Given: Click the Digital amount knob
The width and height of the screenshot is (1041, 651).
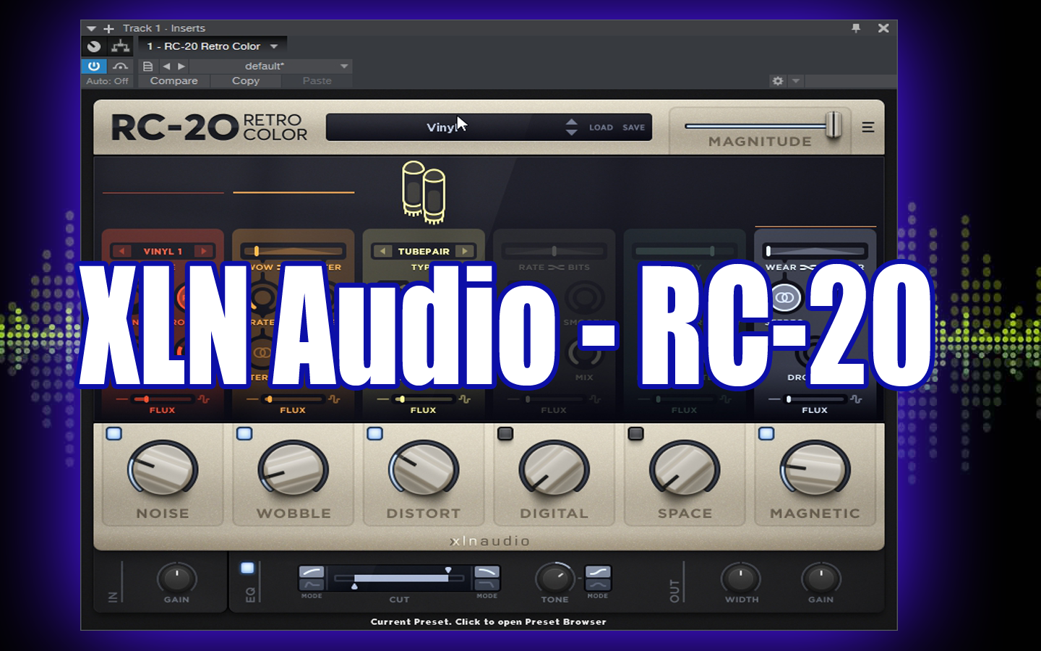Looking at the screenshot, I should click(554, 469).
